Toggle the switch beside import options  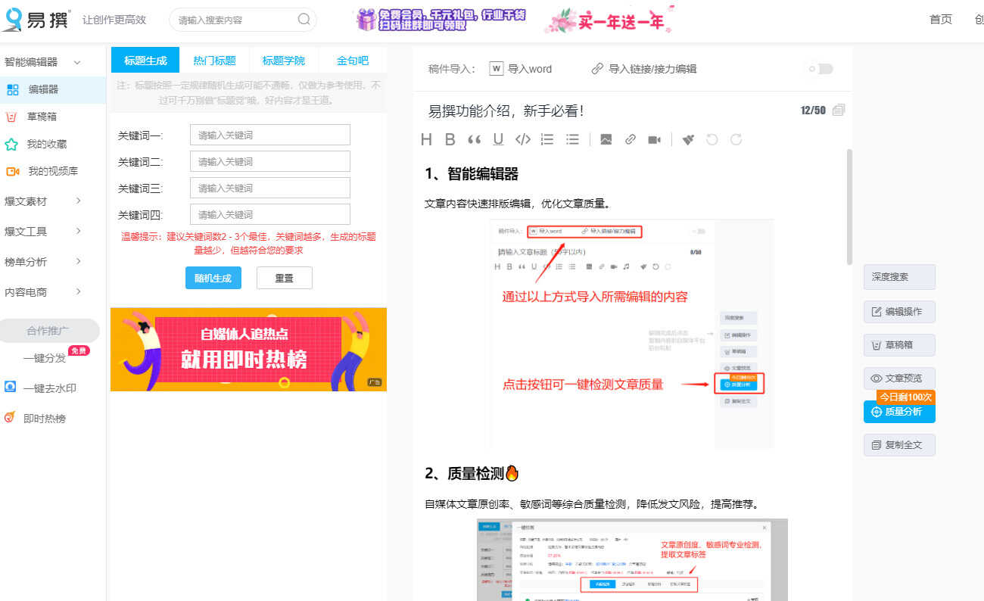click(x=820, y=69)
